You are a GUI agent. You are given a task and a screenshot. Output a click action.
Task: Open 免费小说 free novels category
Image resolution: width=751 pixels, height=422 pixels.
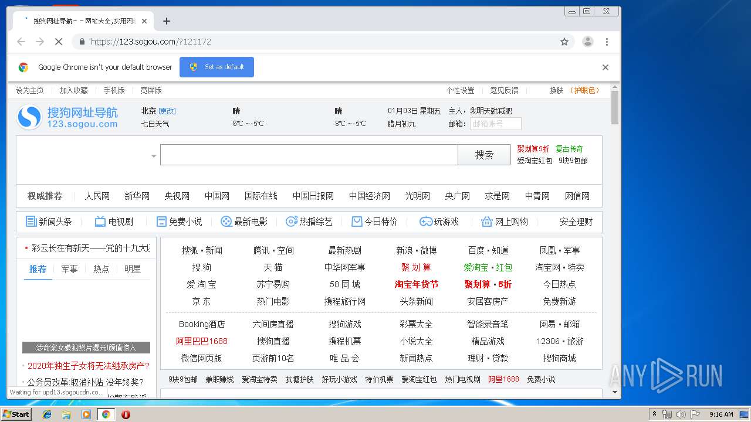pos(179,222)
